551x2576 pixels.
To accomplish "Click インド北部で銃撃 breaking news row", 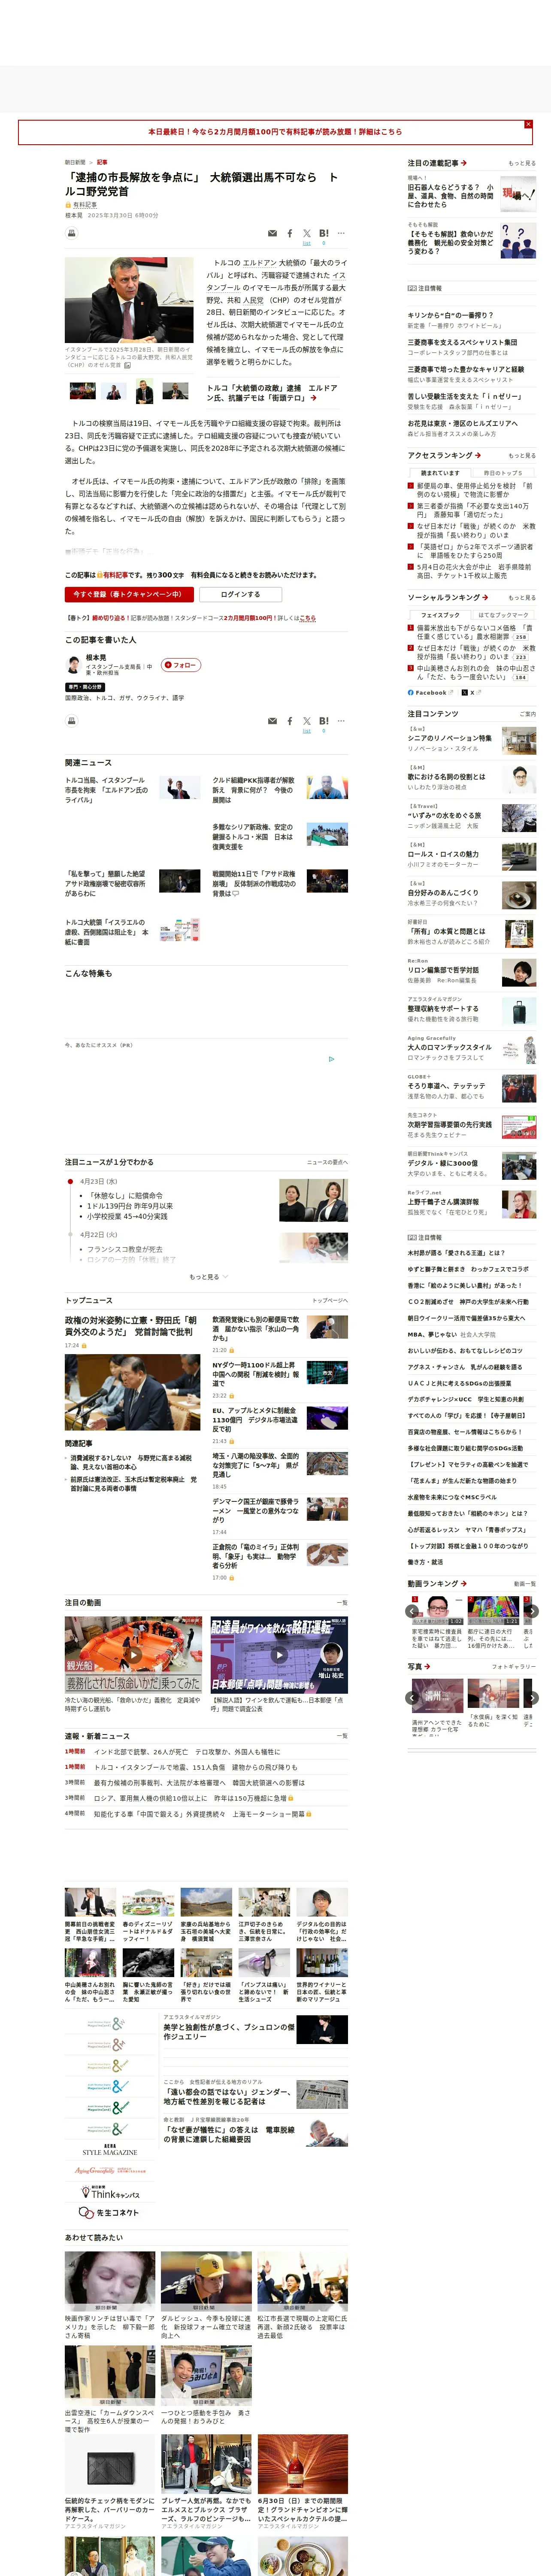I will coord(187,1752).
